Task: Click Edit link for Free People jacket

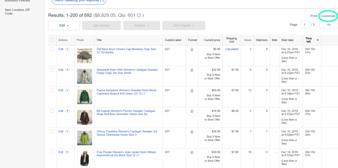Action: (61, 152)
